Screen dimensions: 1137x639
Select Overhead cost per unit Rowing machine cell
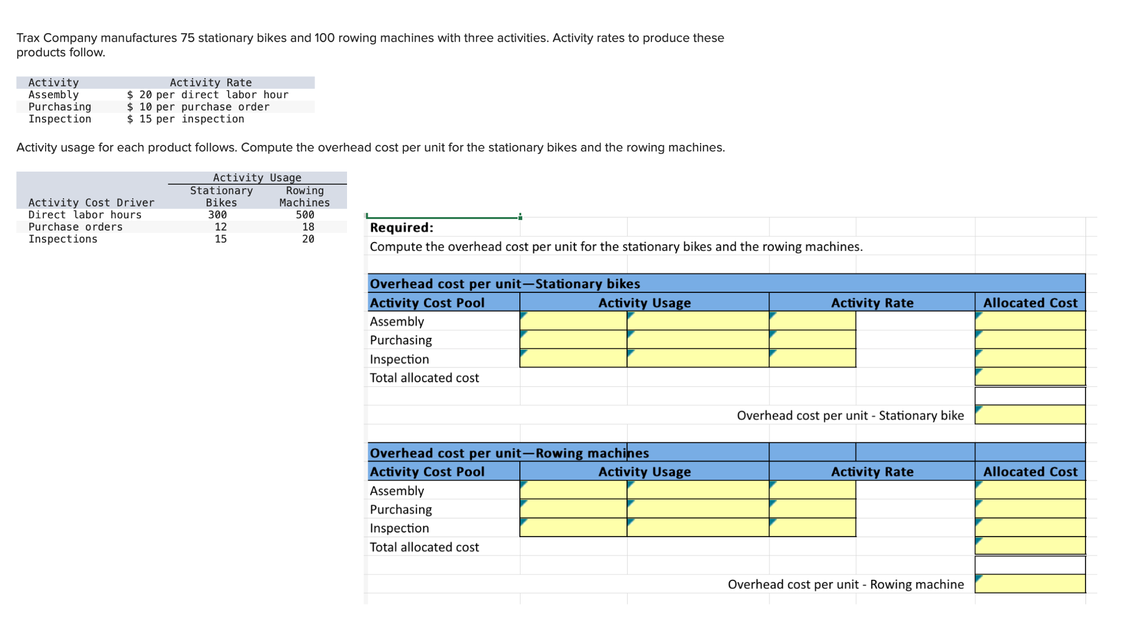point(1030,584)
